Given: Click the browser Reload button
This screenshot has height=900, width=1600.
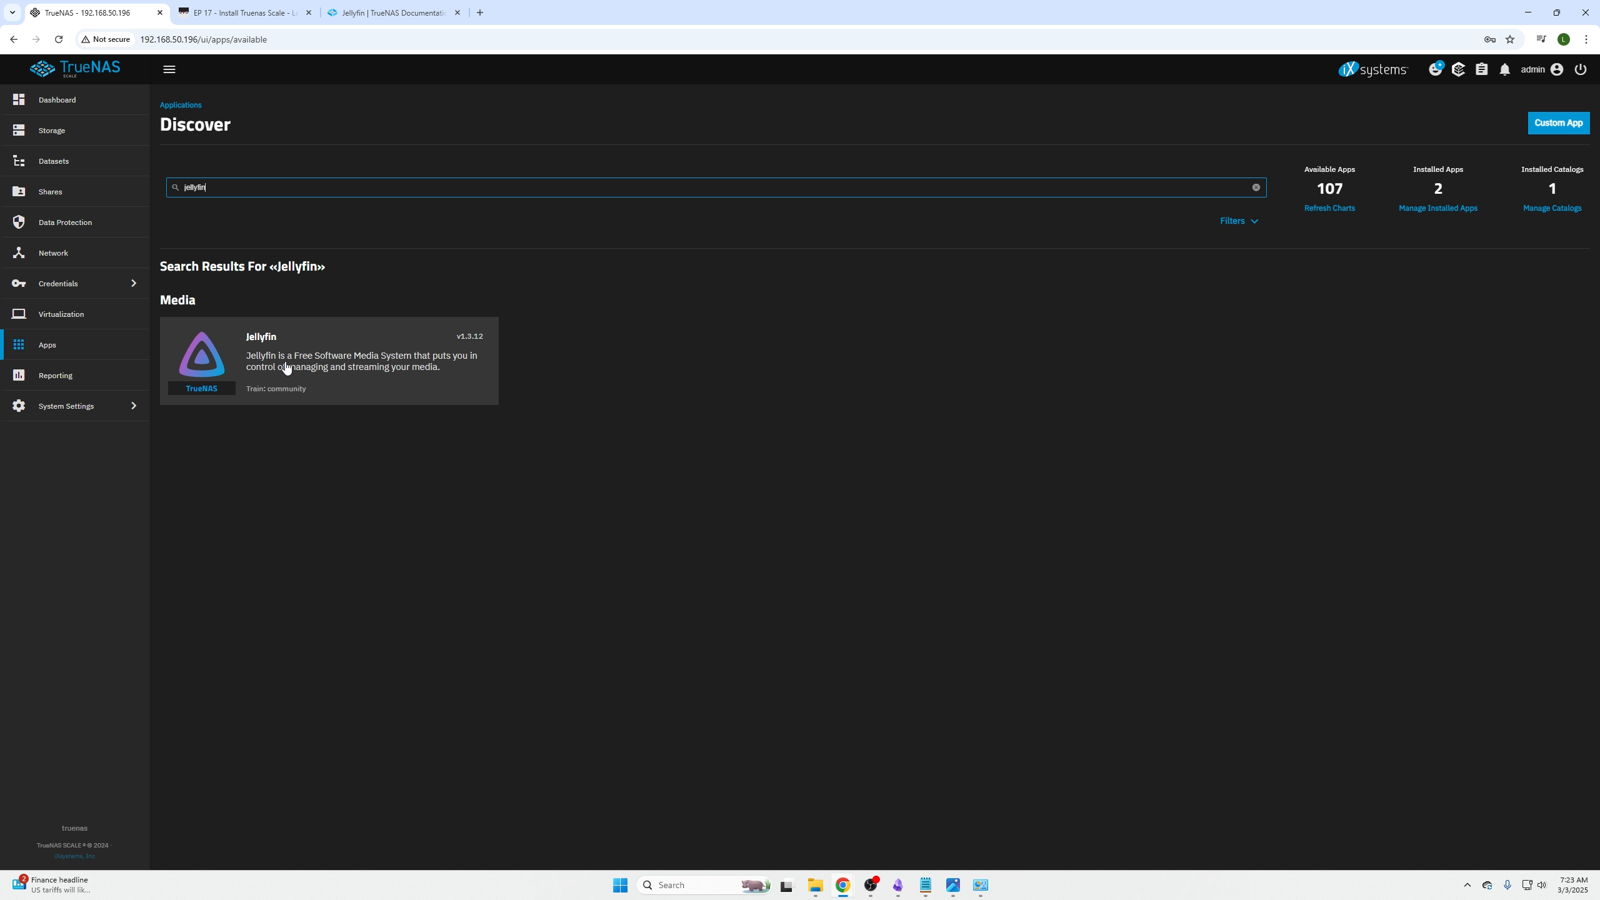Looking at the screenshot, I should point(59,39).
